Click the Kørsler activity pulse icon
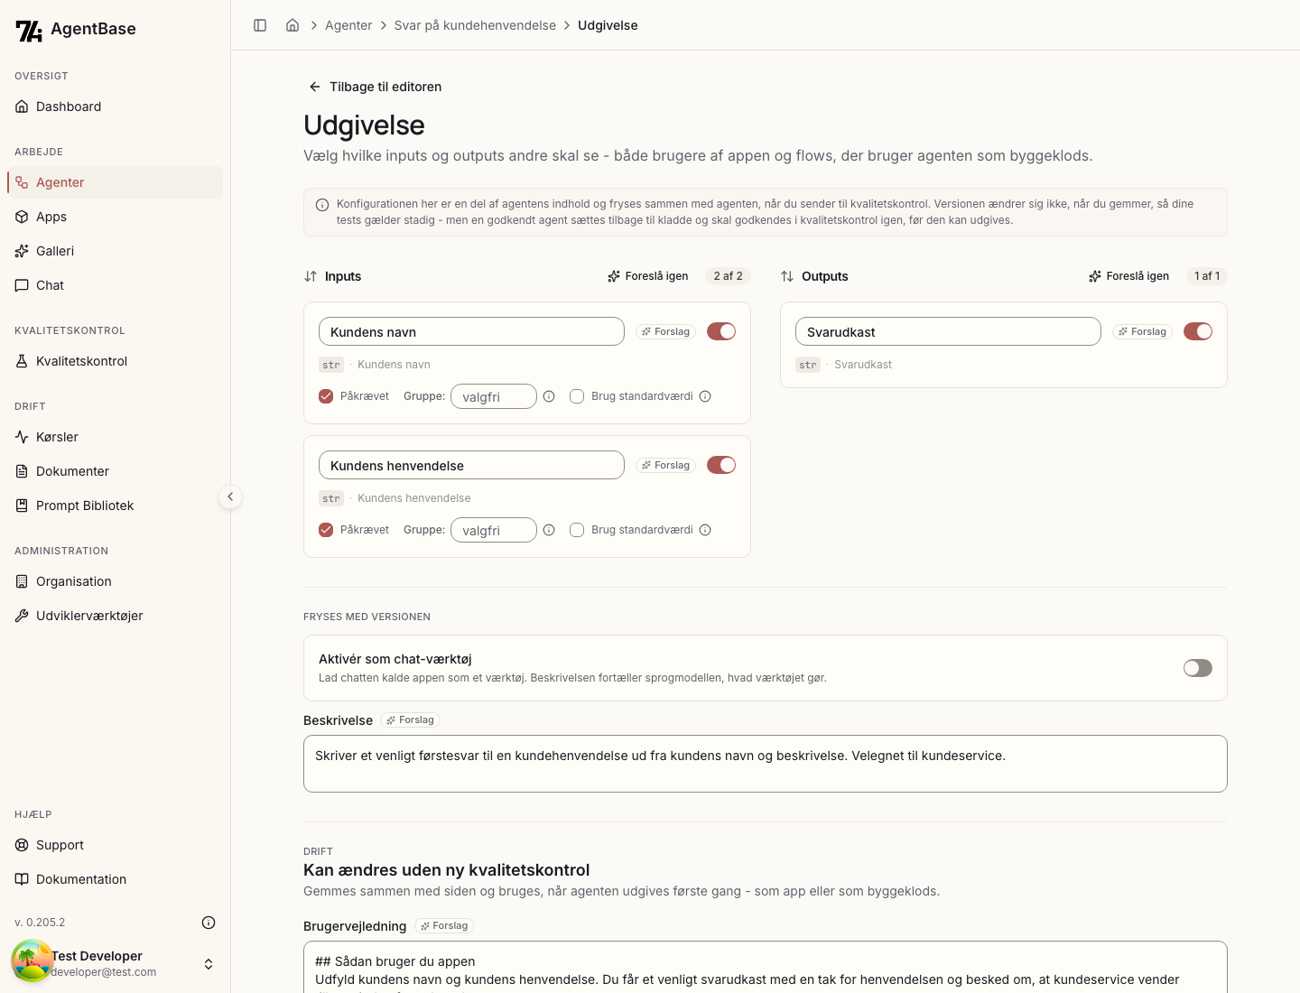 coord(22,437)
